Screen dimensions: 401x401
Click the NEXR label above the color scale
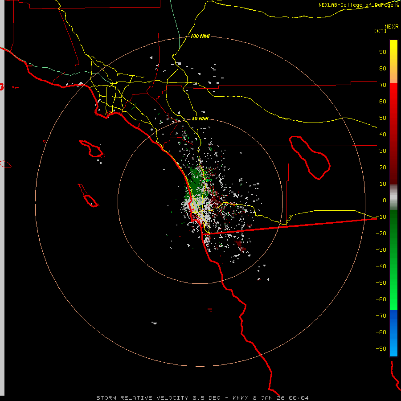392,27
